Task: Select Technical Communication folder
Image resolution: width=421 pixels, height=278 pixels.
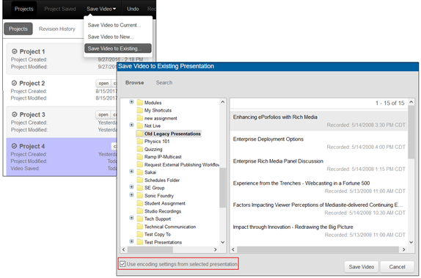Action: click(x=170, y=227)
